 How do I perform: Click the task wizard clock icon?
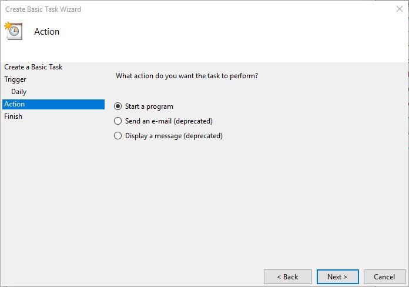tap(14, 31)
